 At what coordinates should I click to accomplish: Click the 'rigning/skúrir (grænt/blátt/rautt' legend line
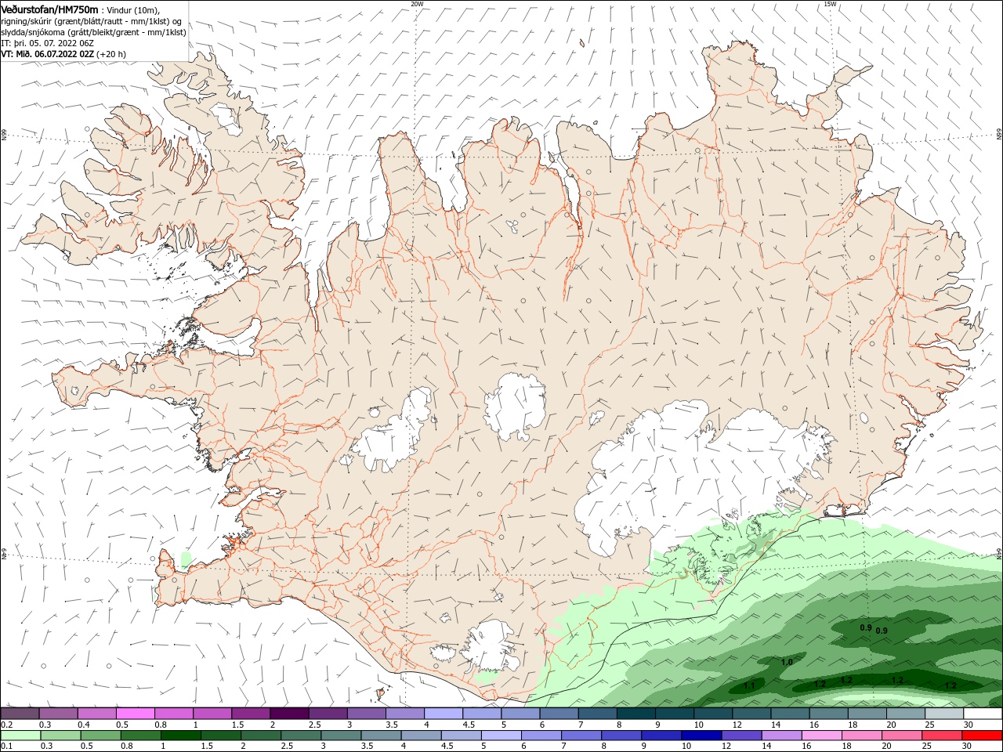point(91,20)
